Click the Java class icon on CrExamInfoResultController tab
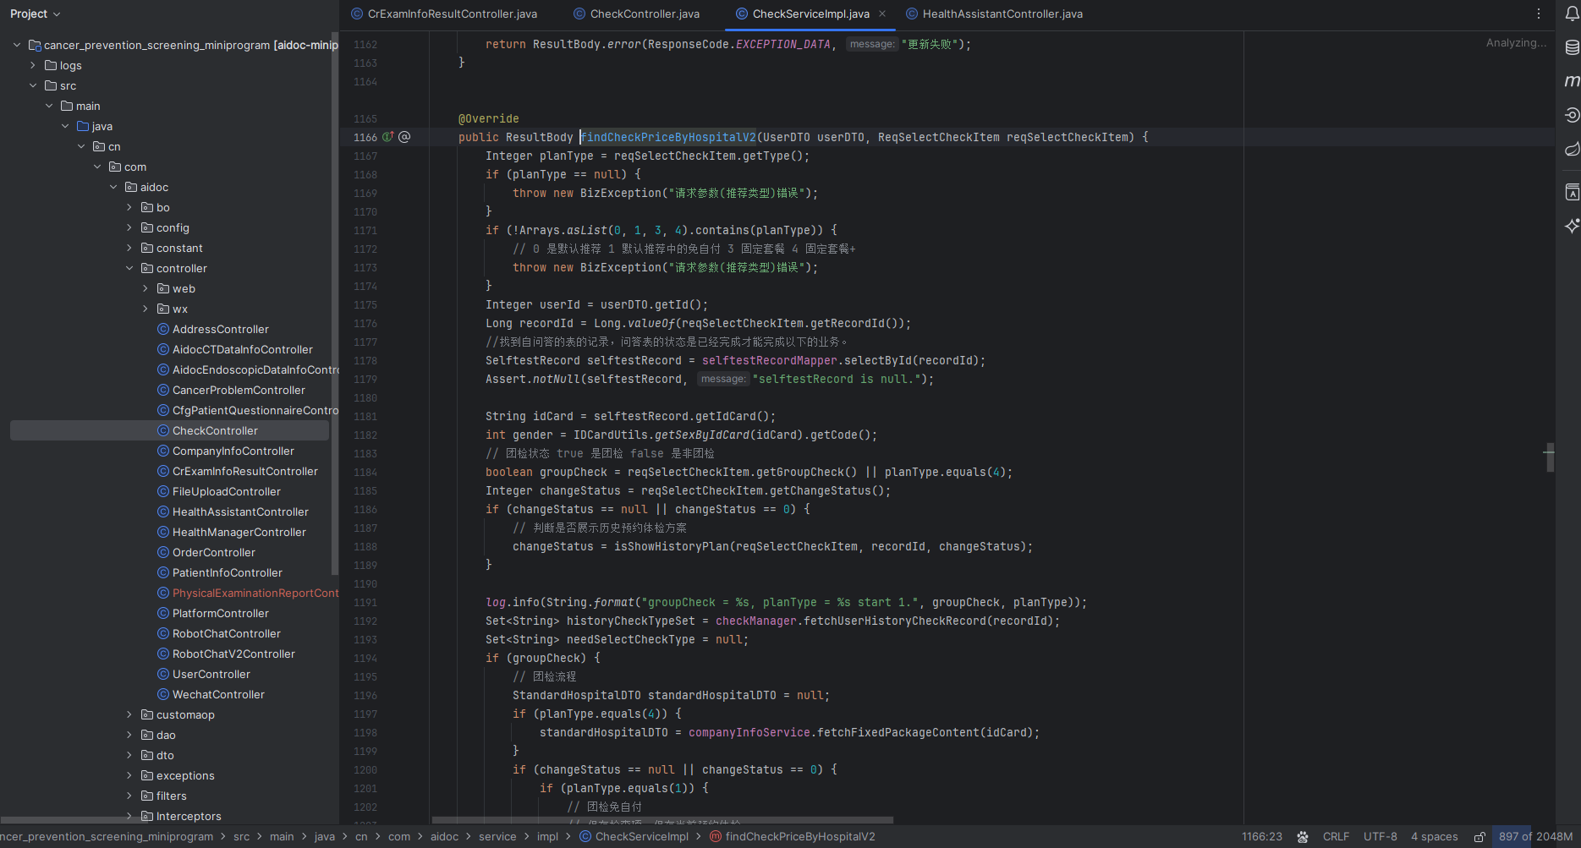 click(x=357, y=14)
